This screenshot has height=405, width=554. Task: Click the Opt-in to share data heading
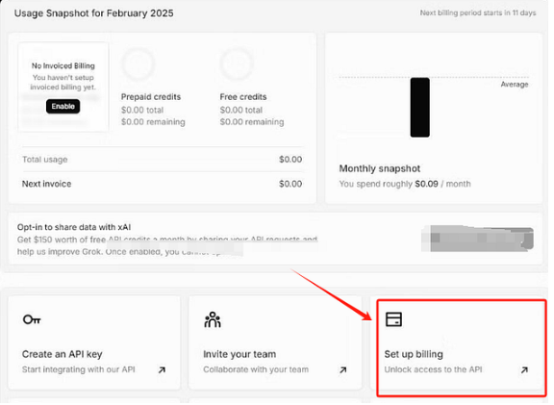(x=74, y=227)
